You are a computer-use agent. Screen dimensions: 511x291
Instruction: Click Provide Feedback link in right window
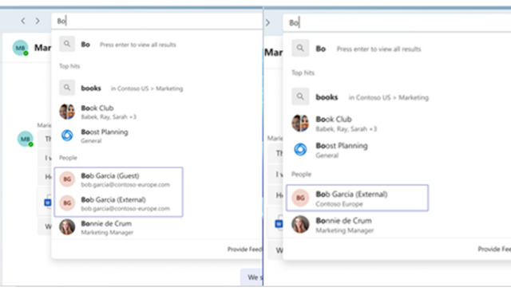pos(494,249)
